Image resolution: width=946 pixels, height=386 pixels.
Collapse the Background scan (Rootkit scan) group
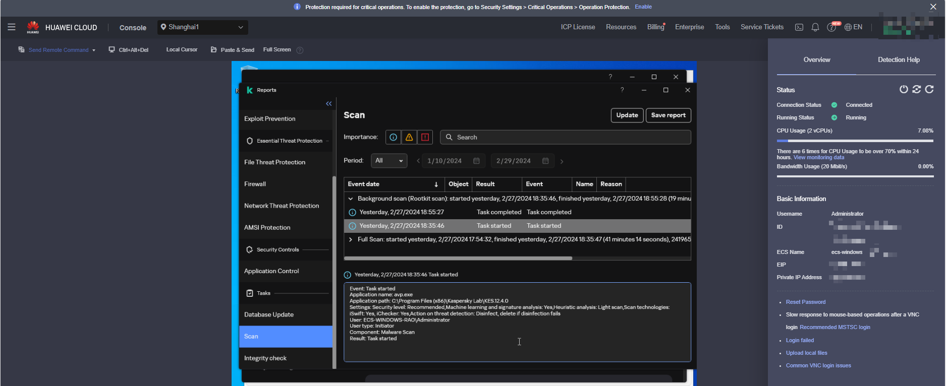click(x=351, y=199)
